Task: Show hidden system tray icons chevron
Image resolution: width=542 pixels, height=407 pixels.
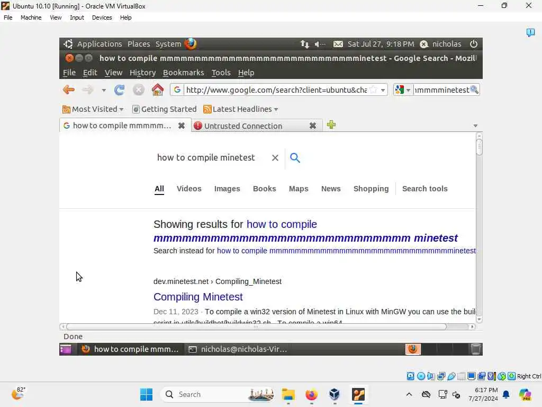Action: pyautogui.click(x=409, y=394)
